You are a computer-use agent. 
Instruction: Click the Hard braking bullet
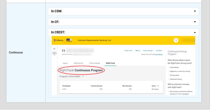[x=174, y=67]
